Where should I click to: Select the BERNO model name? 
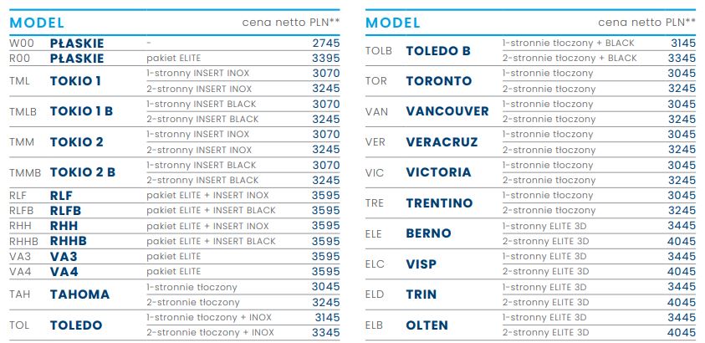428,233
